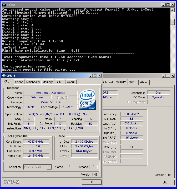The width and height of the screenshot is (177, 189).
Task: Click OK in the rear CPU-Z memory window
Action: click(x=165, y=182)
